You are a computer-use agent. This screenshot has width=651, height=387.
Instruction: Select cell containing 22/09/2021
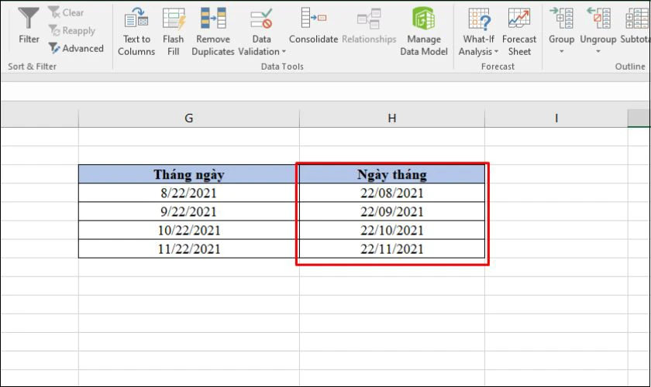[x=392, y=211]
